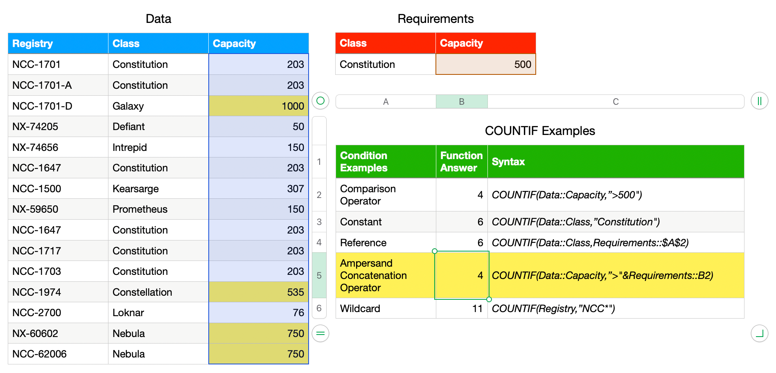Select the Wildcard function answer cell 11
The image size is (776, 373).
[x=462, y=308]
